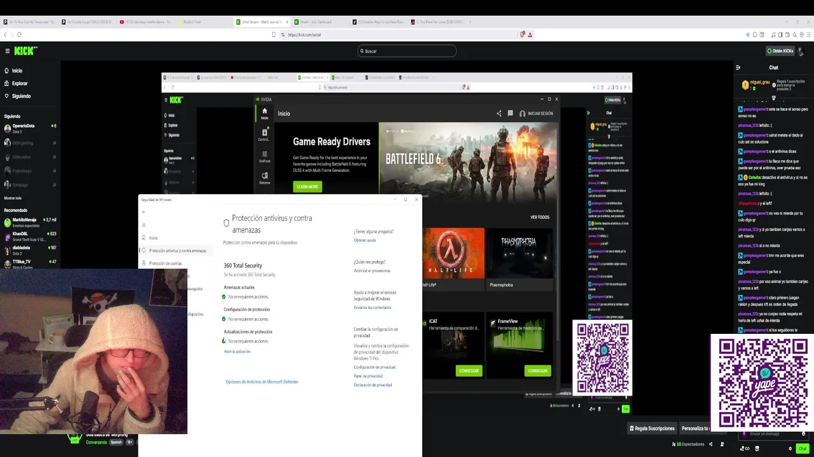Image resolution: width=814 pixels, height=457 pixels.
Task: Click the 10 Espectadores viewer count
Action: click(689, 444)
